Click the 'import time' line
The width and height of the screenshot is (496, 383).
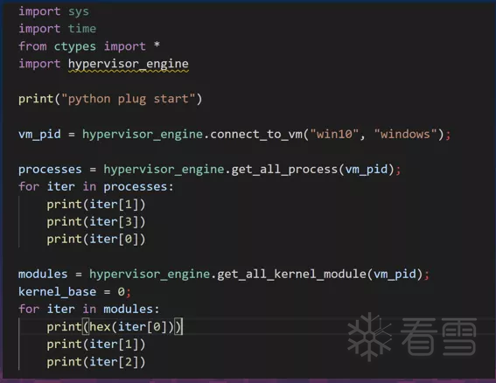[57, 29]
